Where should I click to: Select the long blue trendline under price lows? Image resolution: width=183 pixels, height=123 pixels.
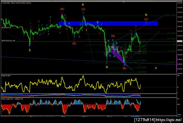coord(89,60)
